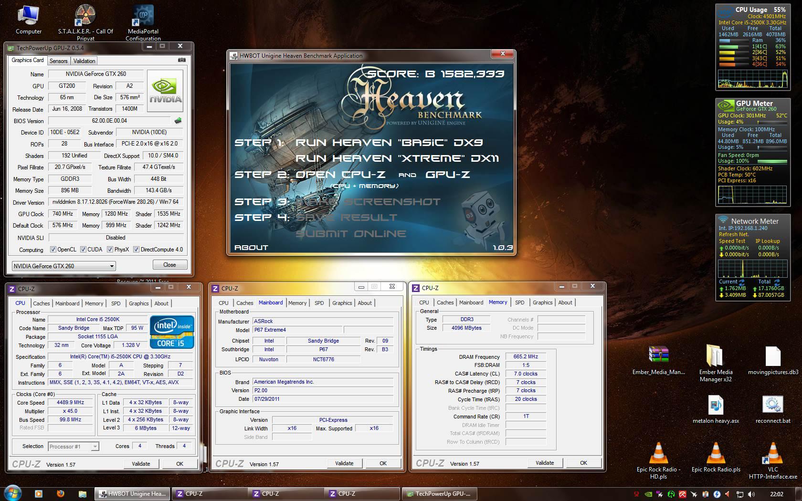This screenshot has width=802, height=501.
Task: Open SPD tab in middle CPU-Z window
Action: [x=319, y=303]
